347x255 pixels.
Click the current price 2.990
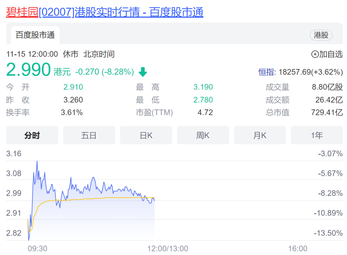coord(29,69)
